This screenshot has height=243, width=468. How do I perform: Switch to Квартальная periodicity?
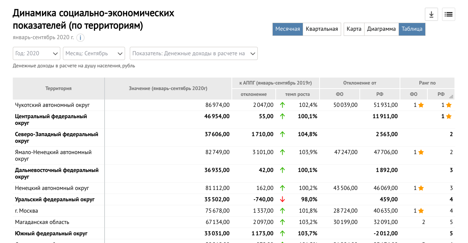(x=322, y=29)
